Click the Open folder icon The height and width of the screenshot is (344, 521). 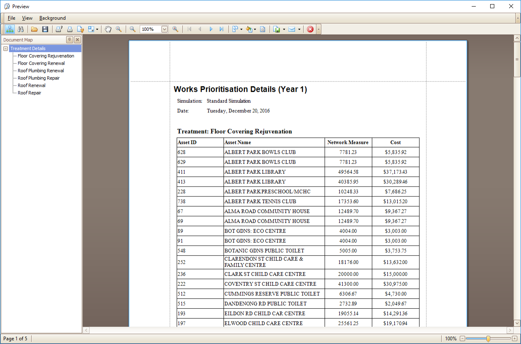(35, 29)
